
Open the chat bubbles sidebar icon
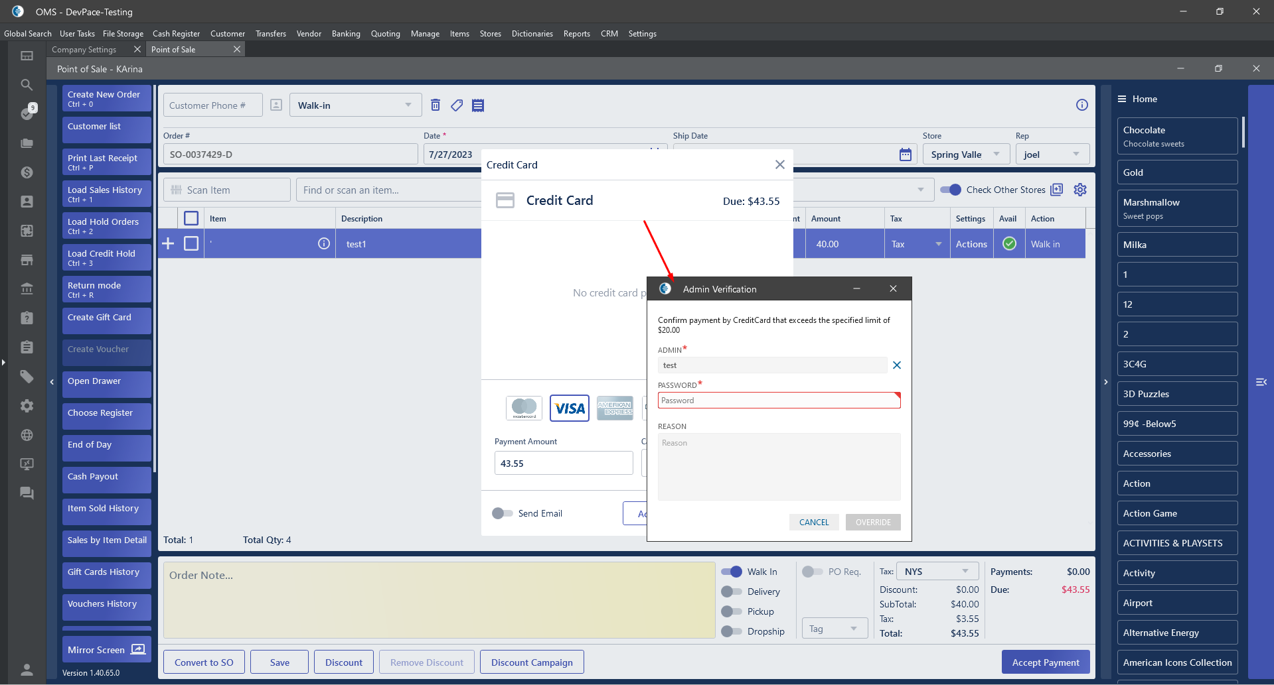tap(27, 493)
